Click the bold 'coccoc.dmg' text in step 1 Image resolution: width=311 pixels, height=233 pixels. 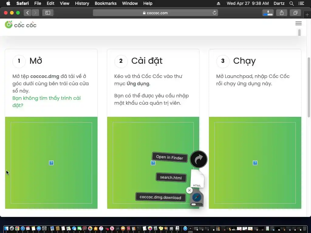click(x=45, y=76)
